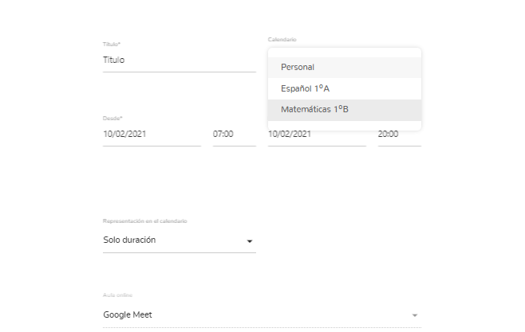Click the Calendario label above the list
Screen dimensions: 525x332
(282, 39)
